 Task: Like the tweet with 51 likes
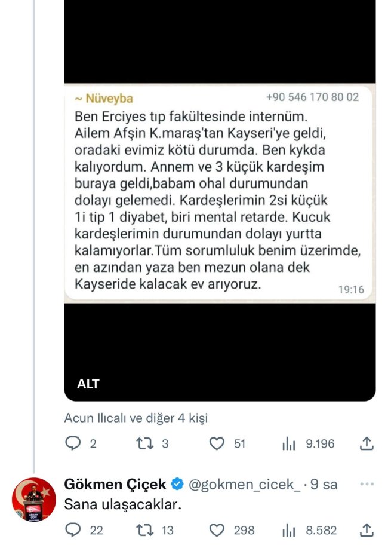(x=217, y=443)
